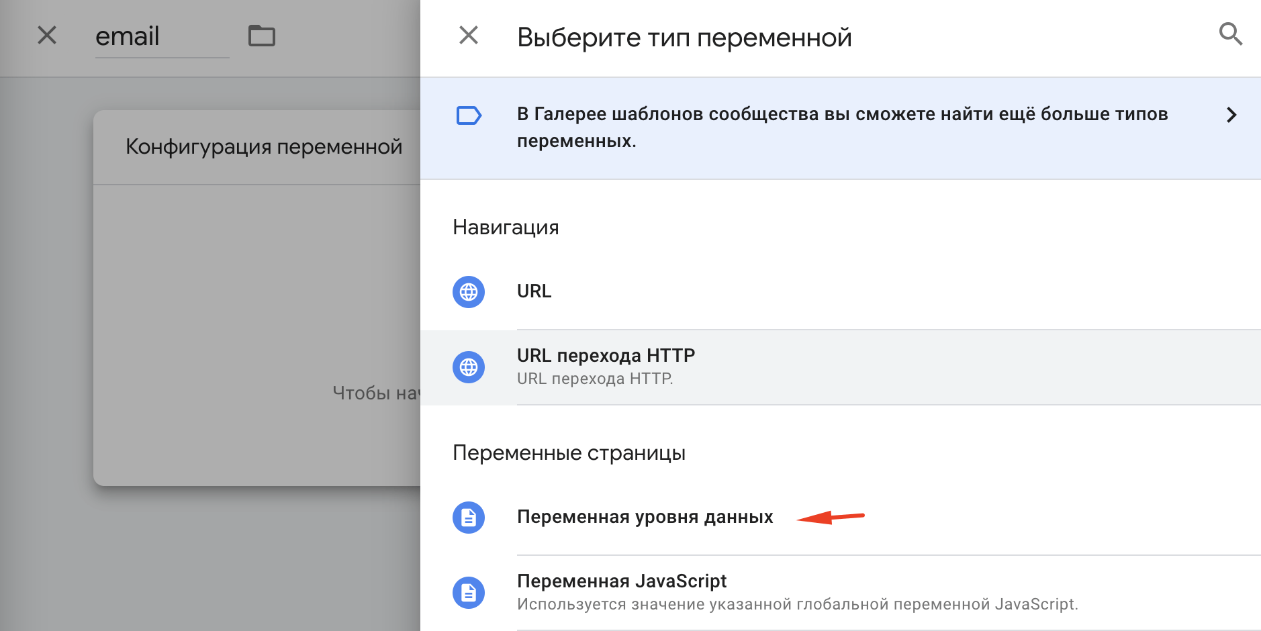Choose URL перехода HTTP variable type

click(841, 367)
